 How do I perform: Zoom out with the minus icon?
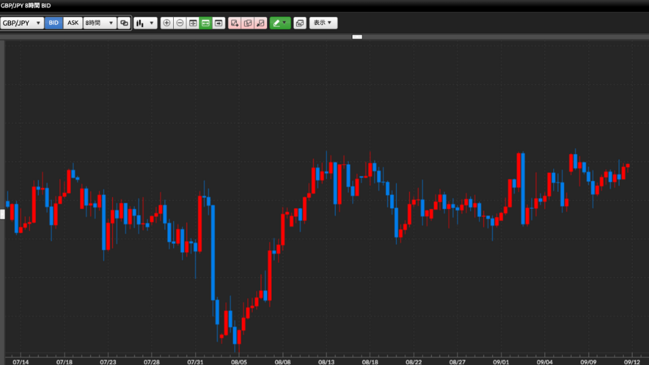point(180,23)
